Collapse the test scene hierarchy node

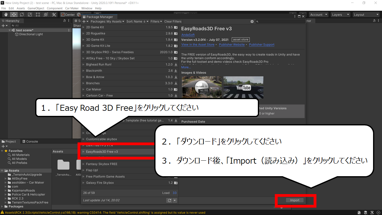point(10,30)
